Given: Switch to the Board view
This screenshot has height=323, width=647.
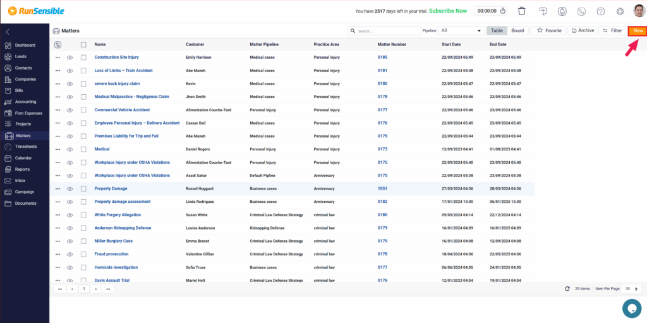Looking at the screenshot, I should click(x=517, y=30).
